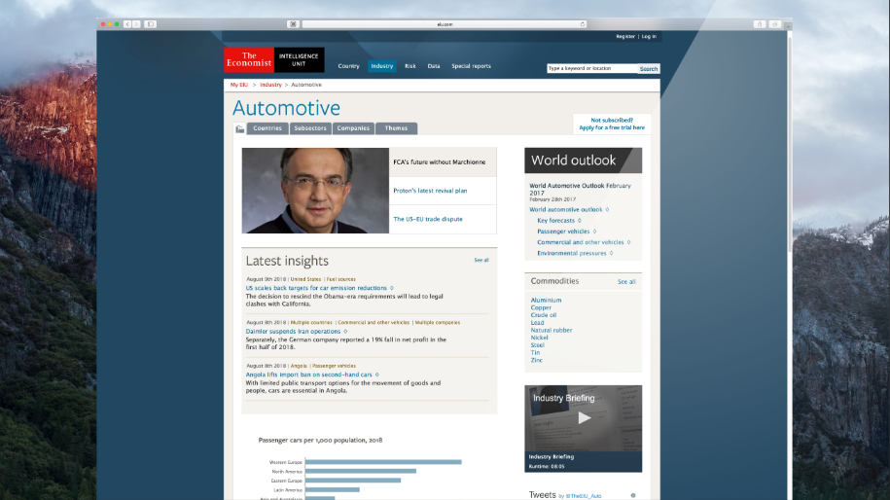Switch to the Companies tab
This screenshot has height=500, width=890.
coord(353,128)
